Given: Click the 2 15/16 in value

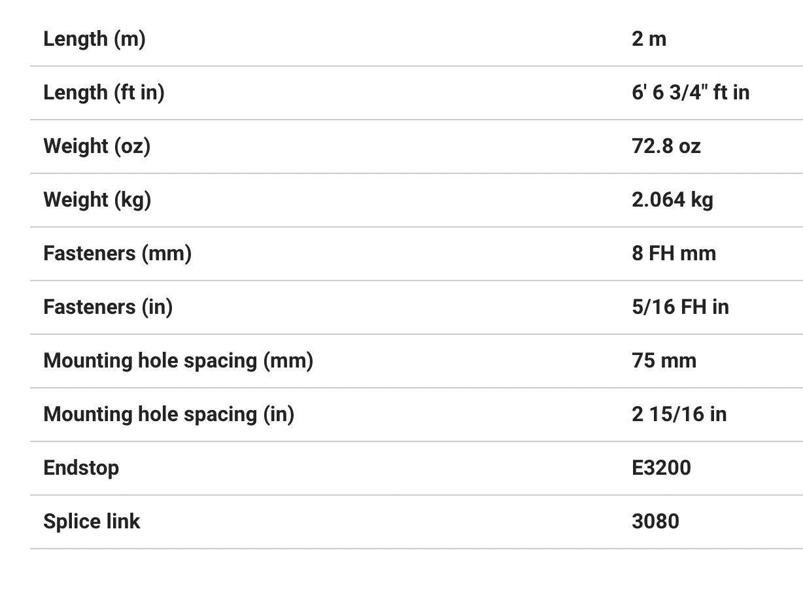Looking at the screenshot, I should 679,415.
